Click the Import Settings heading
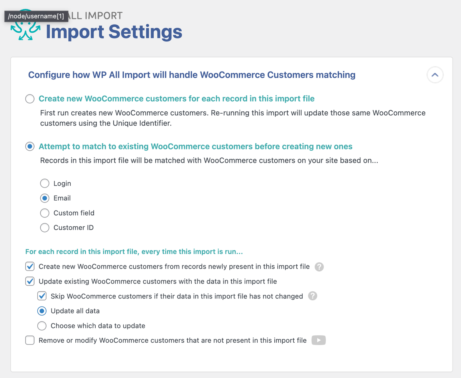The height and width of the screenshot is (378, 461). tap(114, 32)
